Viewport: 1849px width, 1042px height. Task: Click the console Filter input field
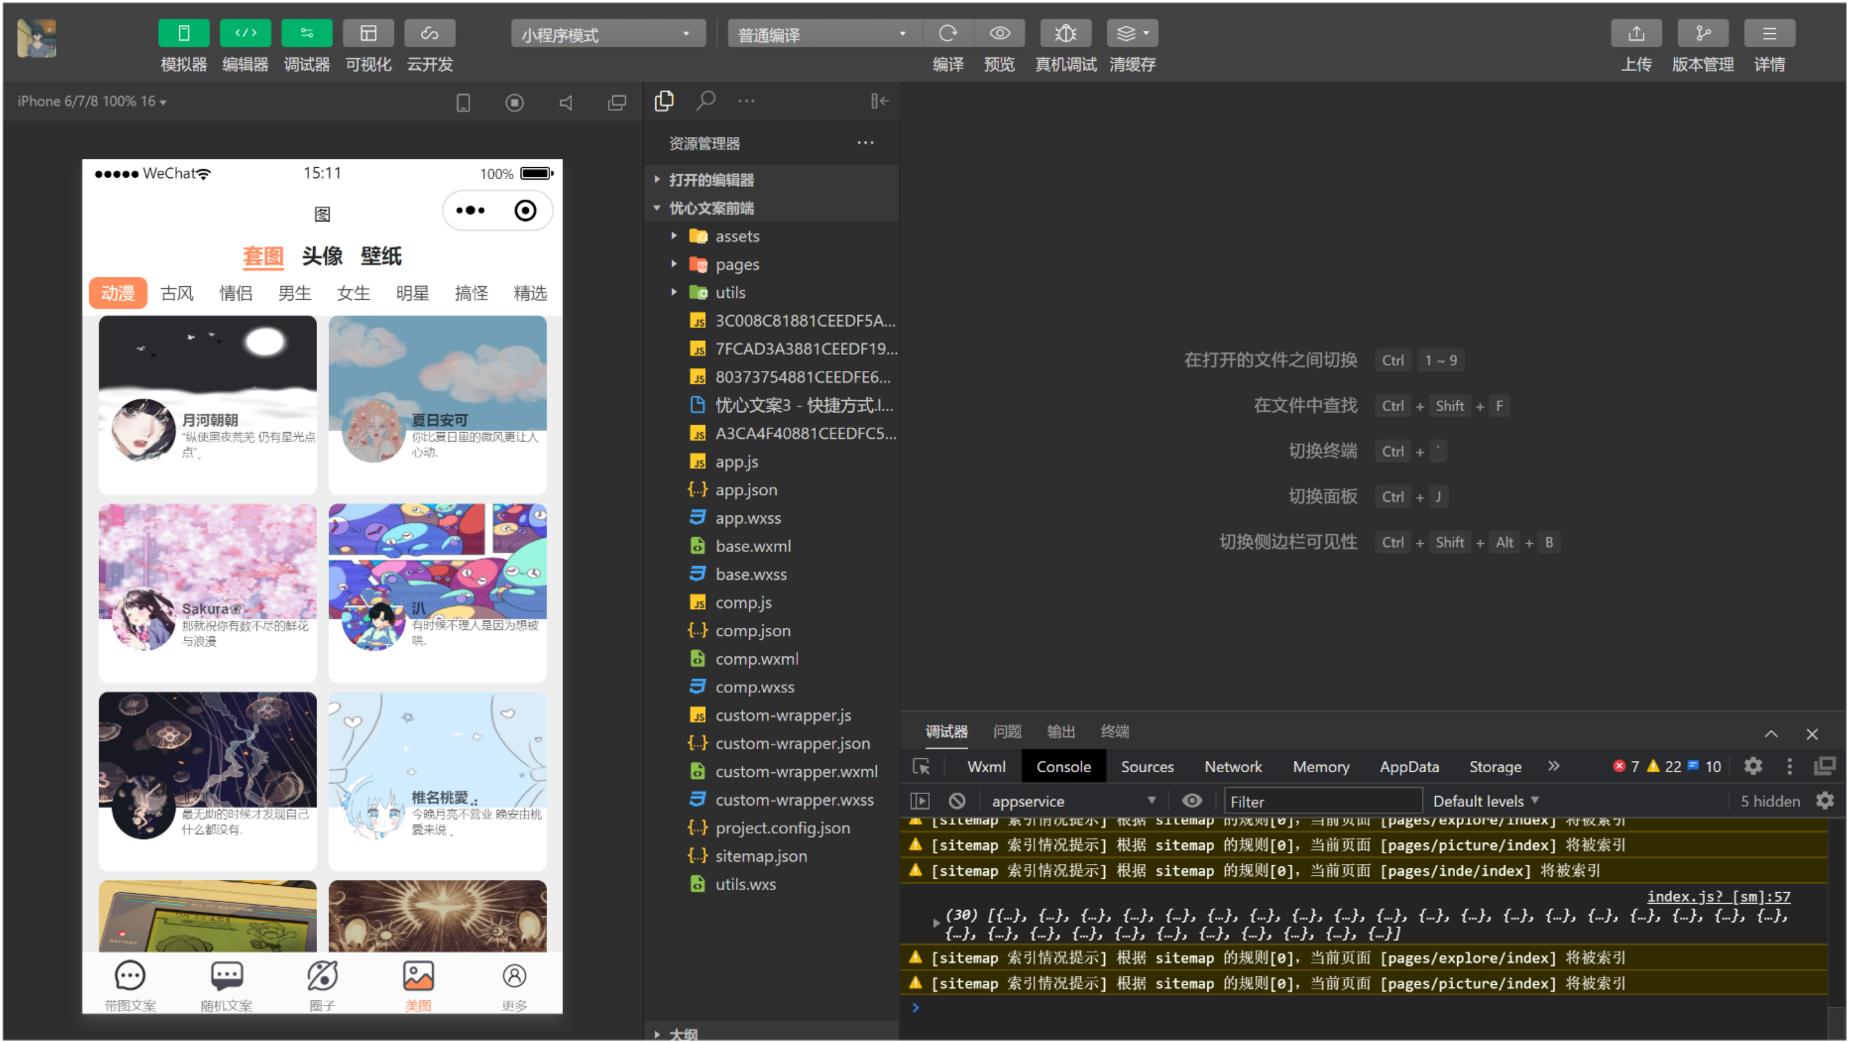click(1322, 801)
